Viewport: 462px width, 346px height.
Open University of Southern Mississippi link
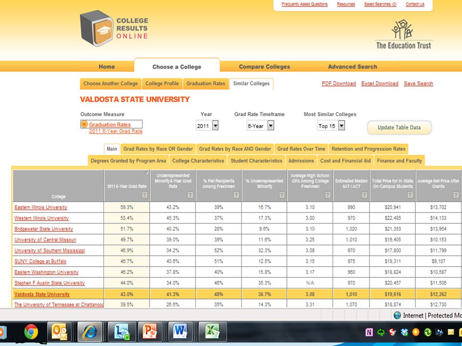tap(50, 251)
